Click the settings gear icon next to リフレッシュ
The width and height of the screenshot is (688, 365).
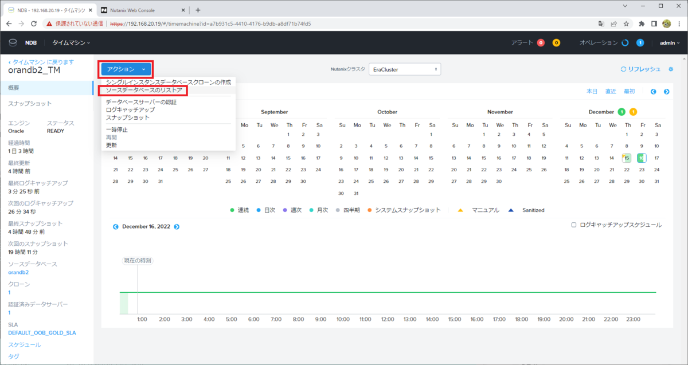[x=670, y=69]
